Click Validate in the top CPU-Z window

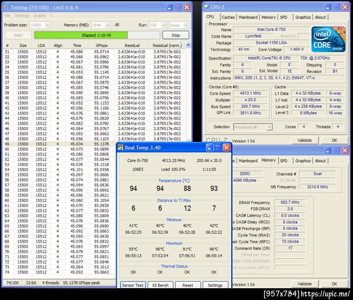click(x=305, y=140)
